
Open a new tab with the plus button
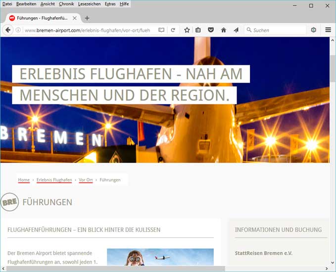[x=87, y=18]
